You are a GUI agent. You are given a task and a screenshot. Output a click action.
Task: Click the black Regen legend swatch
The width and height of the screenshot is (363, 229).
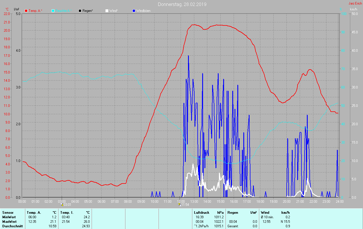(x=80, y=11)
